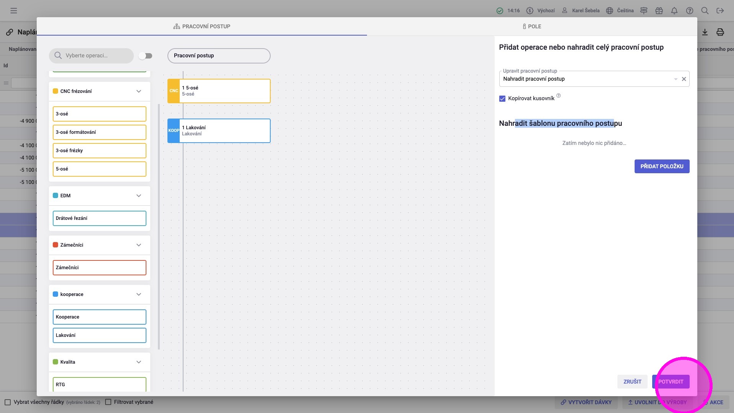Screen dimensions: 734x413
Task: Click the notifications bell icon
Action: coord(674,11)
